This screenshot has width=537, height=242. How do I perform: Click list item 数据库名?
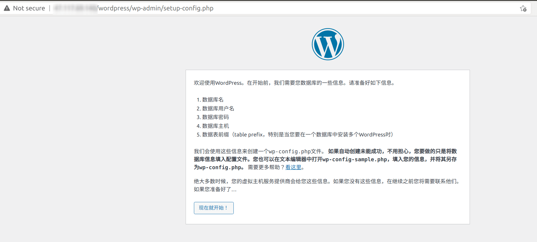[213, 100]
